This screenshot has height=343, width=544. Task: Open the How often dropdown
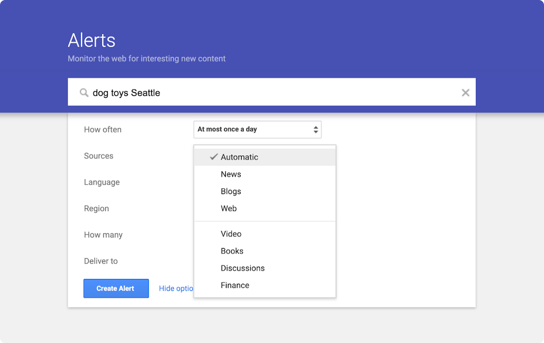pyautogui.click(x=257, y=129)
